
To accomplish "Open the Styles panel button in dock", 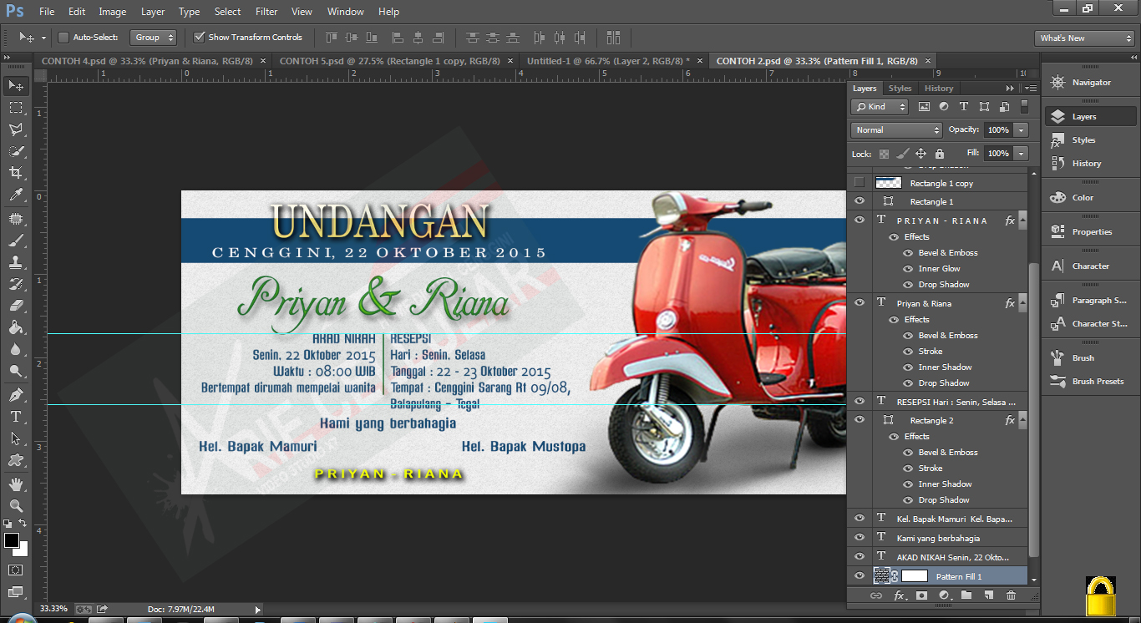I will click(x=1090, y=140).
